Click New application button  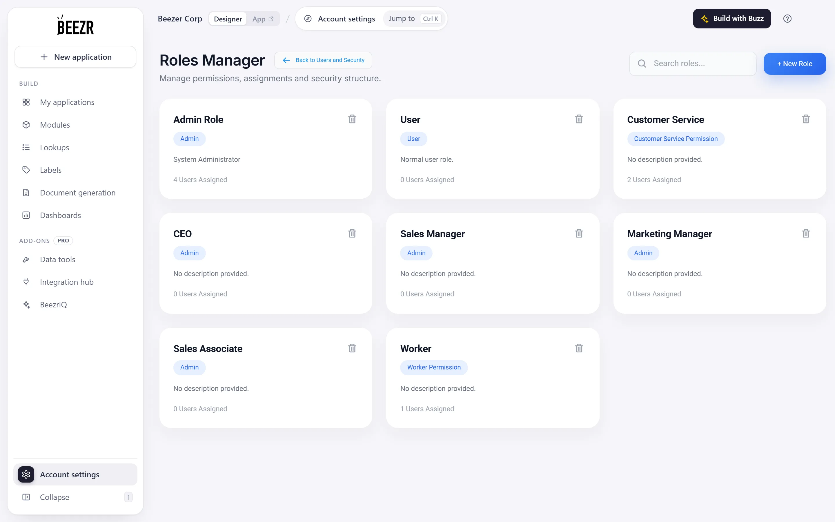pyautogui.click(x=75, y=57)
